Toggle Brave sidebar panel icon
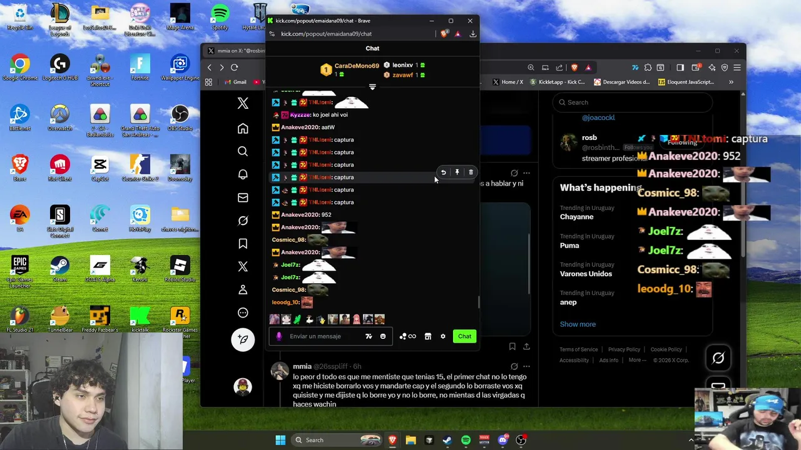Viewport: 801px width, 450px height. (x=680, y=67)
